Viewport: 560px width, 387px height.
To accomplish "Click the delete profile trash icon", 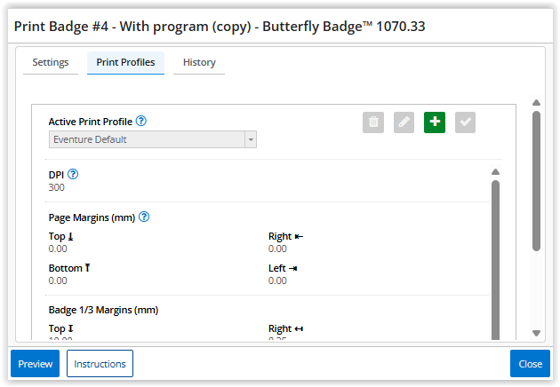I will pyautogui.click(x=373, y=122).
